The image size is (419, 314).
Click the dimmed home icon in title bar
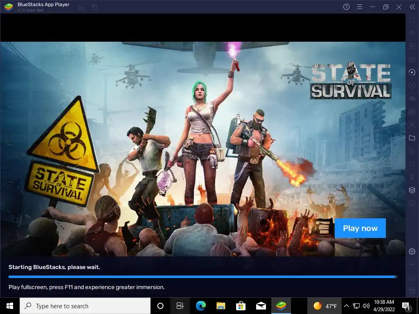(81, 7)
